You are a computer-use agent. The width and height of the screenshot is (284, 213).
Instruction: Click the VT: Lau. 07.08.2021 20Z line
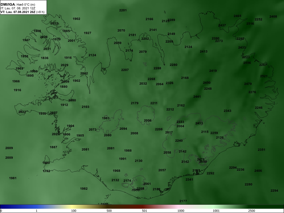pyautogui.click(x=22, y=12)
